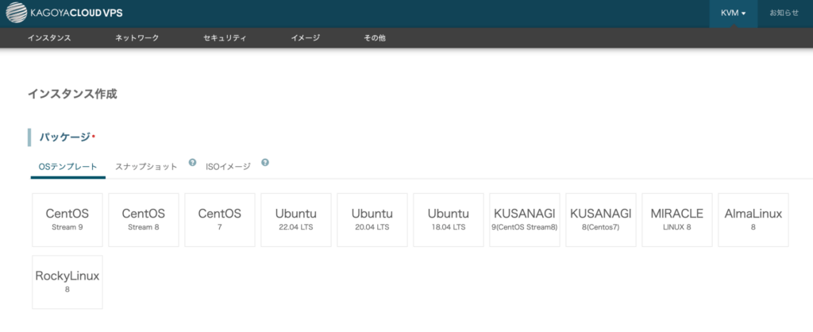
Task: Expand the KVM dropdown menu
Action: pos(733,14)
